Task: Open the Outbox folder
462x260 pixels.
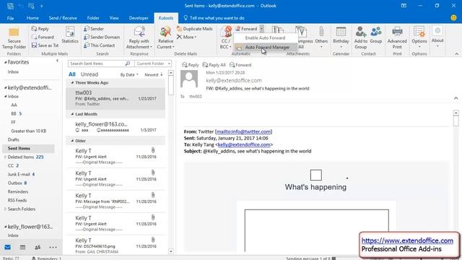Action: (x=14, y=183)
